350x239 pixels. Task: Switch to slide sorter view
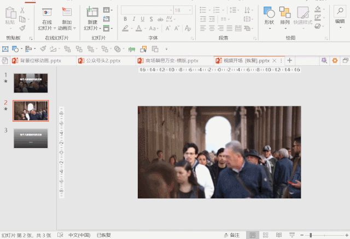[265, 235]
